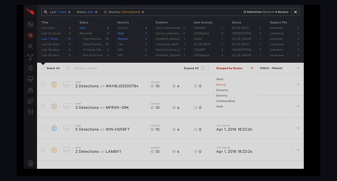Open the investigate magnifier icon in sidebar
The image size is (337, 181).
(x=30, y=46)
